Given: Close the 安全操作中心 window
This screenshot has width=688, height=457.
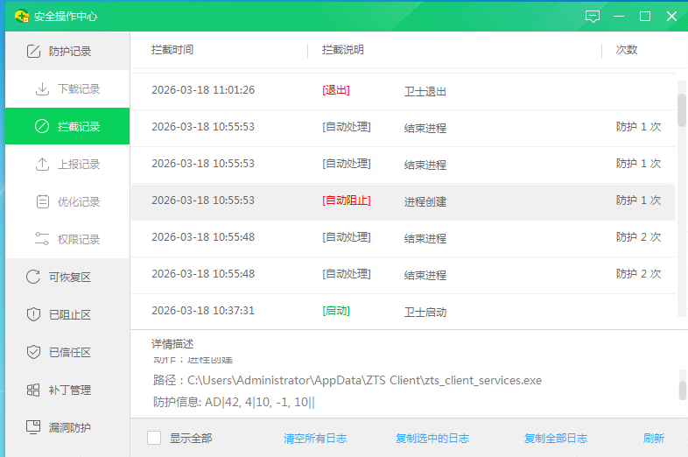Looking at the screenshot, I should [x=671, y=17].
